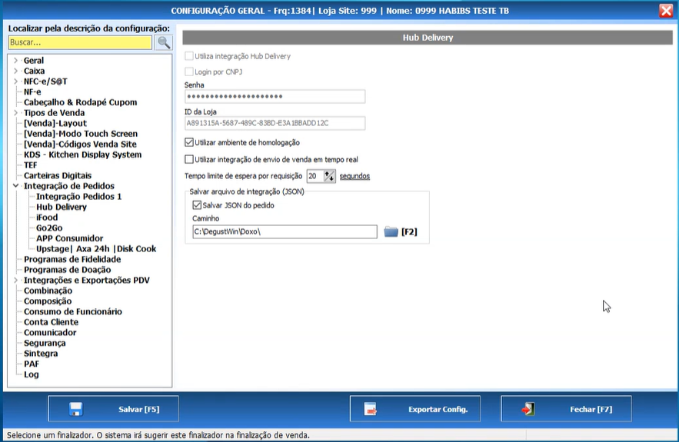Adjust the request timeout spinner arrows

(330, 176)
